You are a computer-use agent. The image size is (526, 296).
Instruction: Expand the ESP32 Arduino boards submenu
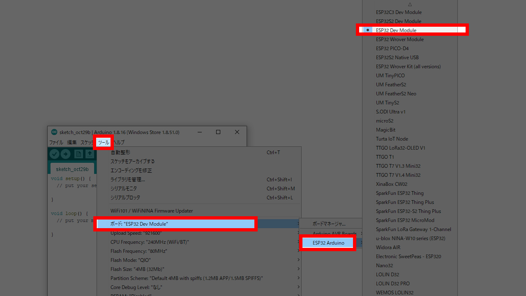(328, 243)
